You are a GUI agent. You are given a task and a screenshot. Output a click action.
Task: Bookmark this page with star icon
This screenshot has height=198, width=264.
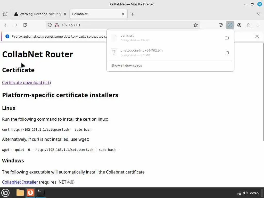tap(195, 25)
